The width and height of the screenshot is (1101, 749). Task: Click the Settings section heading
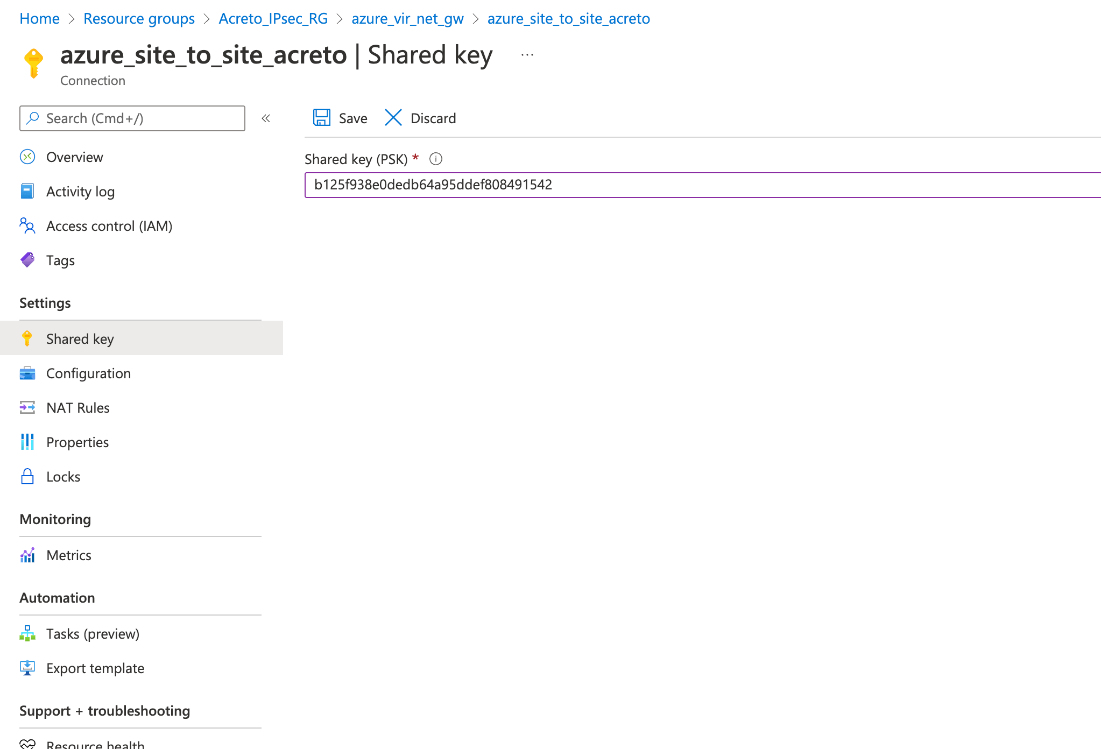(x=45, y=302)
